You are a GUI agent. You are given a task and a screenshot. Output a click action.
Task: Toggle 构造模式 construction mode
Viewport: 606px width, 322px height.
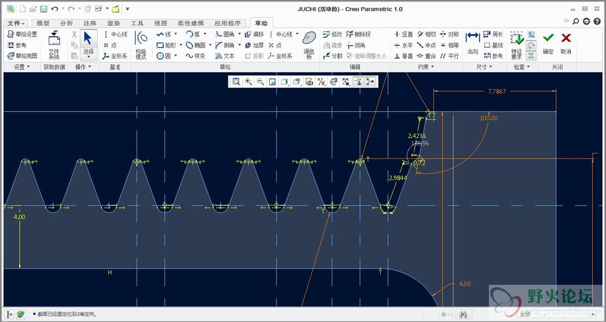click(141, 45)
